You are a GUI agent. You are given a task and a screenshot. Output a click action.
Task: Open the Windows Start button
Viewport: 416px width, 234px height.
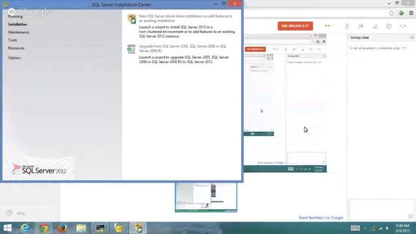pyautogui.click(x=7, y=228)
